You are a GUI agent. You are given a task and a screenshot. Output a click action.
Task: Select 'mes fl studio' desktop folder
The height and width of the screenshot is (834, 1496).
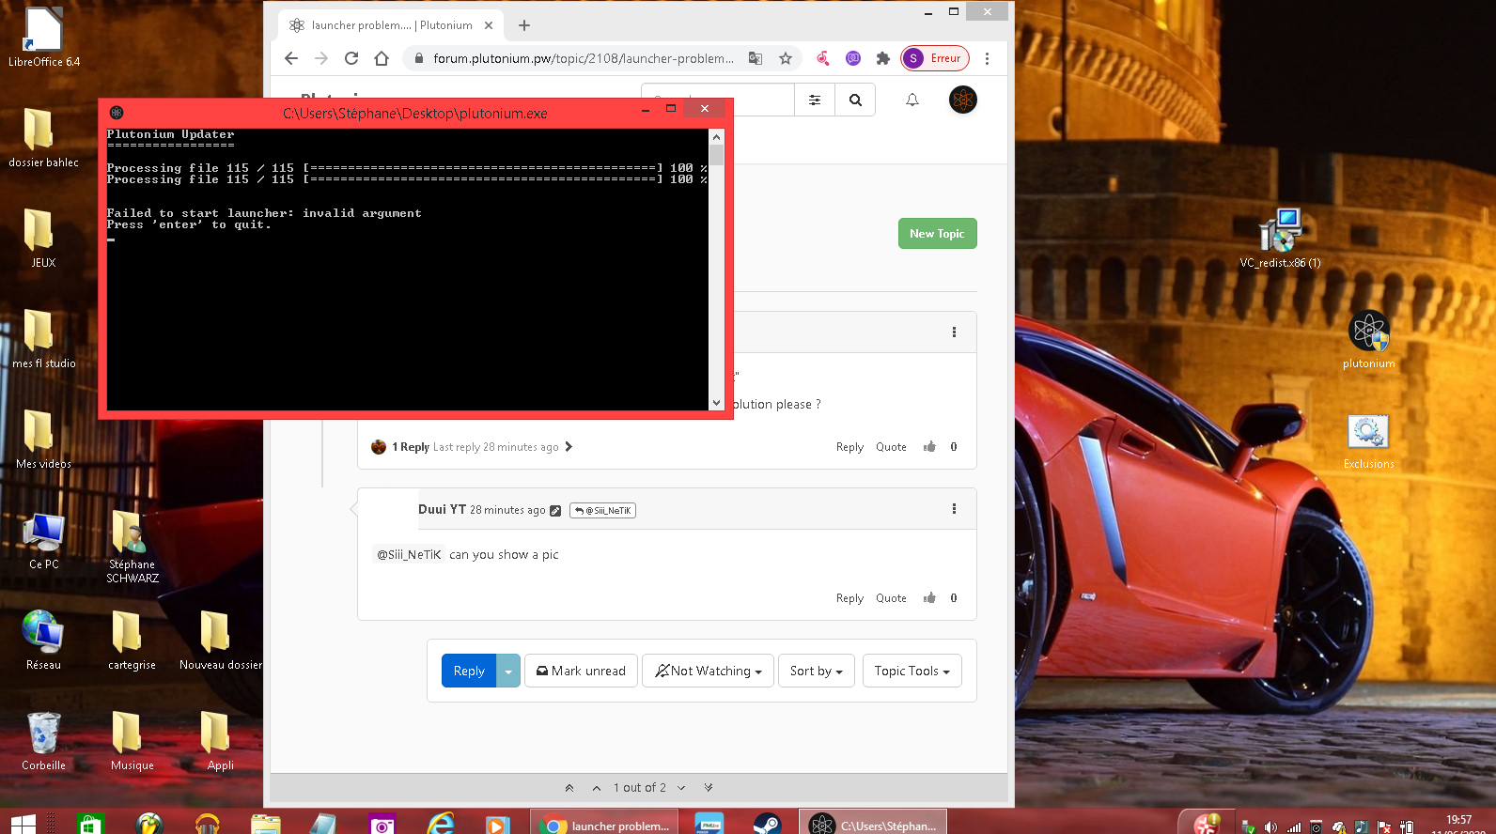tap(43, 338)
